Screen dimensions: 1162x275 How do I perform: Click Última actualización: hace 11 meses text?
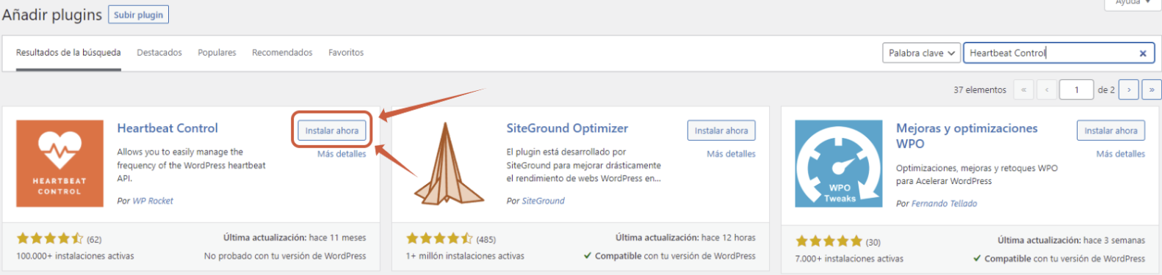tap(295, 238)
